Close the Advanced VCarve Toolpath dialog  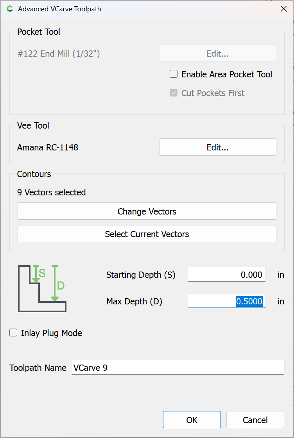[x=283, y=9]
